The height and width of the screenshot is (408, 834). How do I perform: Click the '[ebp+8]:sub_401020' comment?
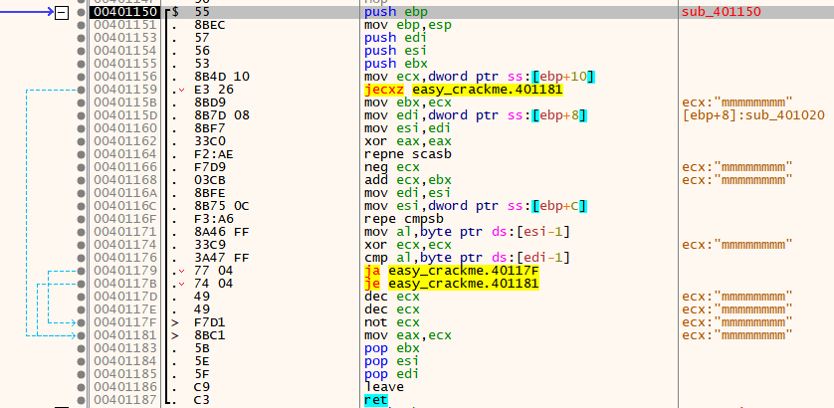pyautogui.click(x=753, y=115)
